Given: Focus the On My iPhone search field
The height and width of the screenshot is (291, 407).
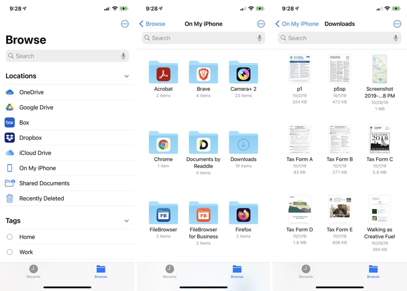Looking at the screenshot, I should pyautogui.click(x=203, y=38).
